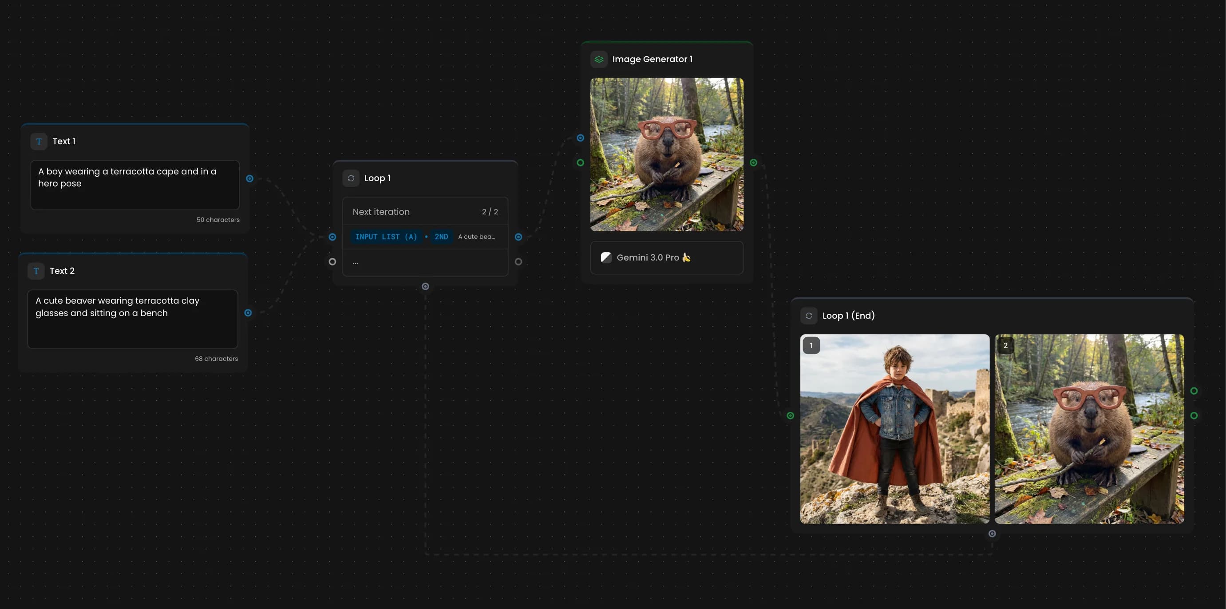Click the Text 1 blue output connector
Image resolution: width=1226 pixels, height=609 pixels.
[249, 178]
